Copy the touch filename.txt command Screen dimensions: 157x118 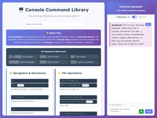78,81
